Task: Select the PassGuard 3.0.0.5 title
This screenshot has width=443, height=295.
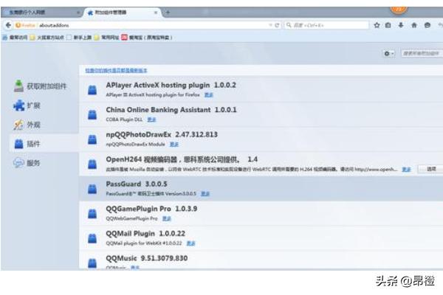Action: point(137,184)
